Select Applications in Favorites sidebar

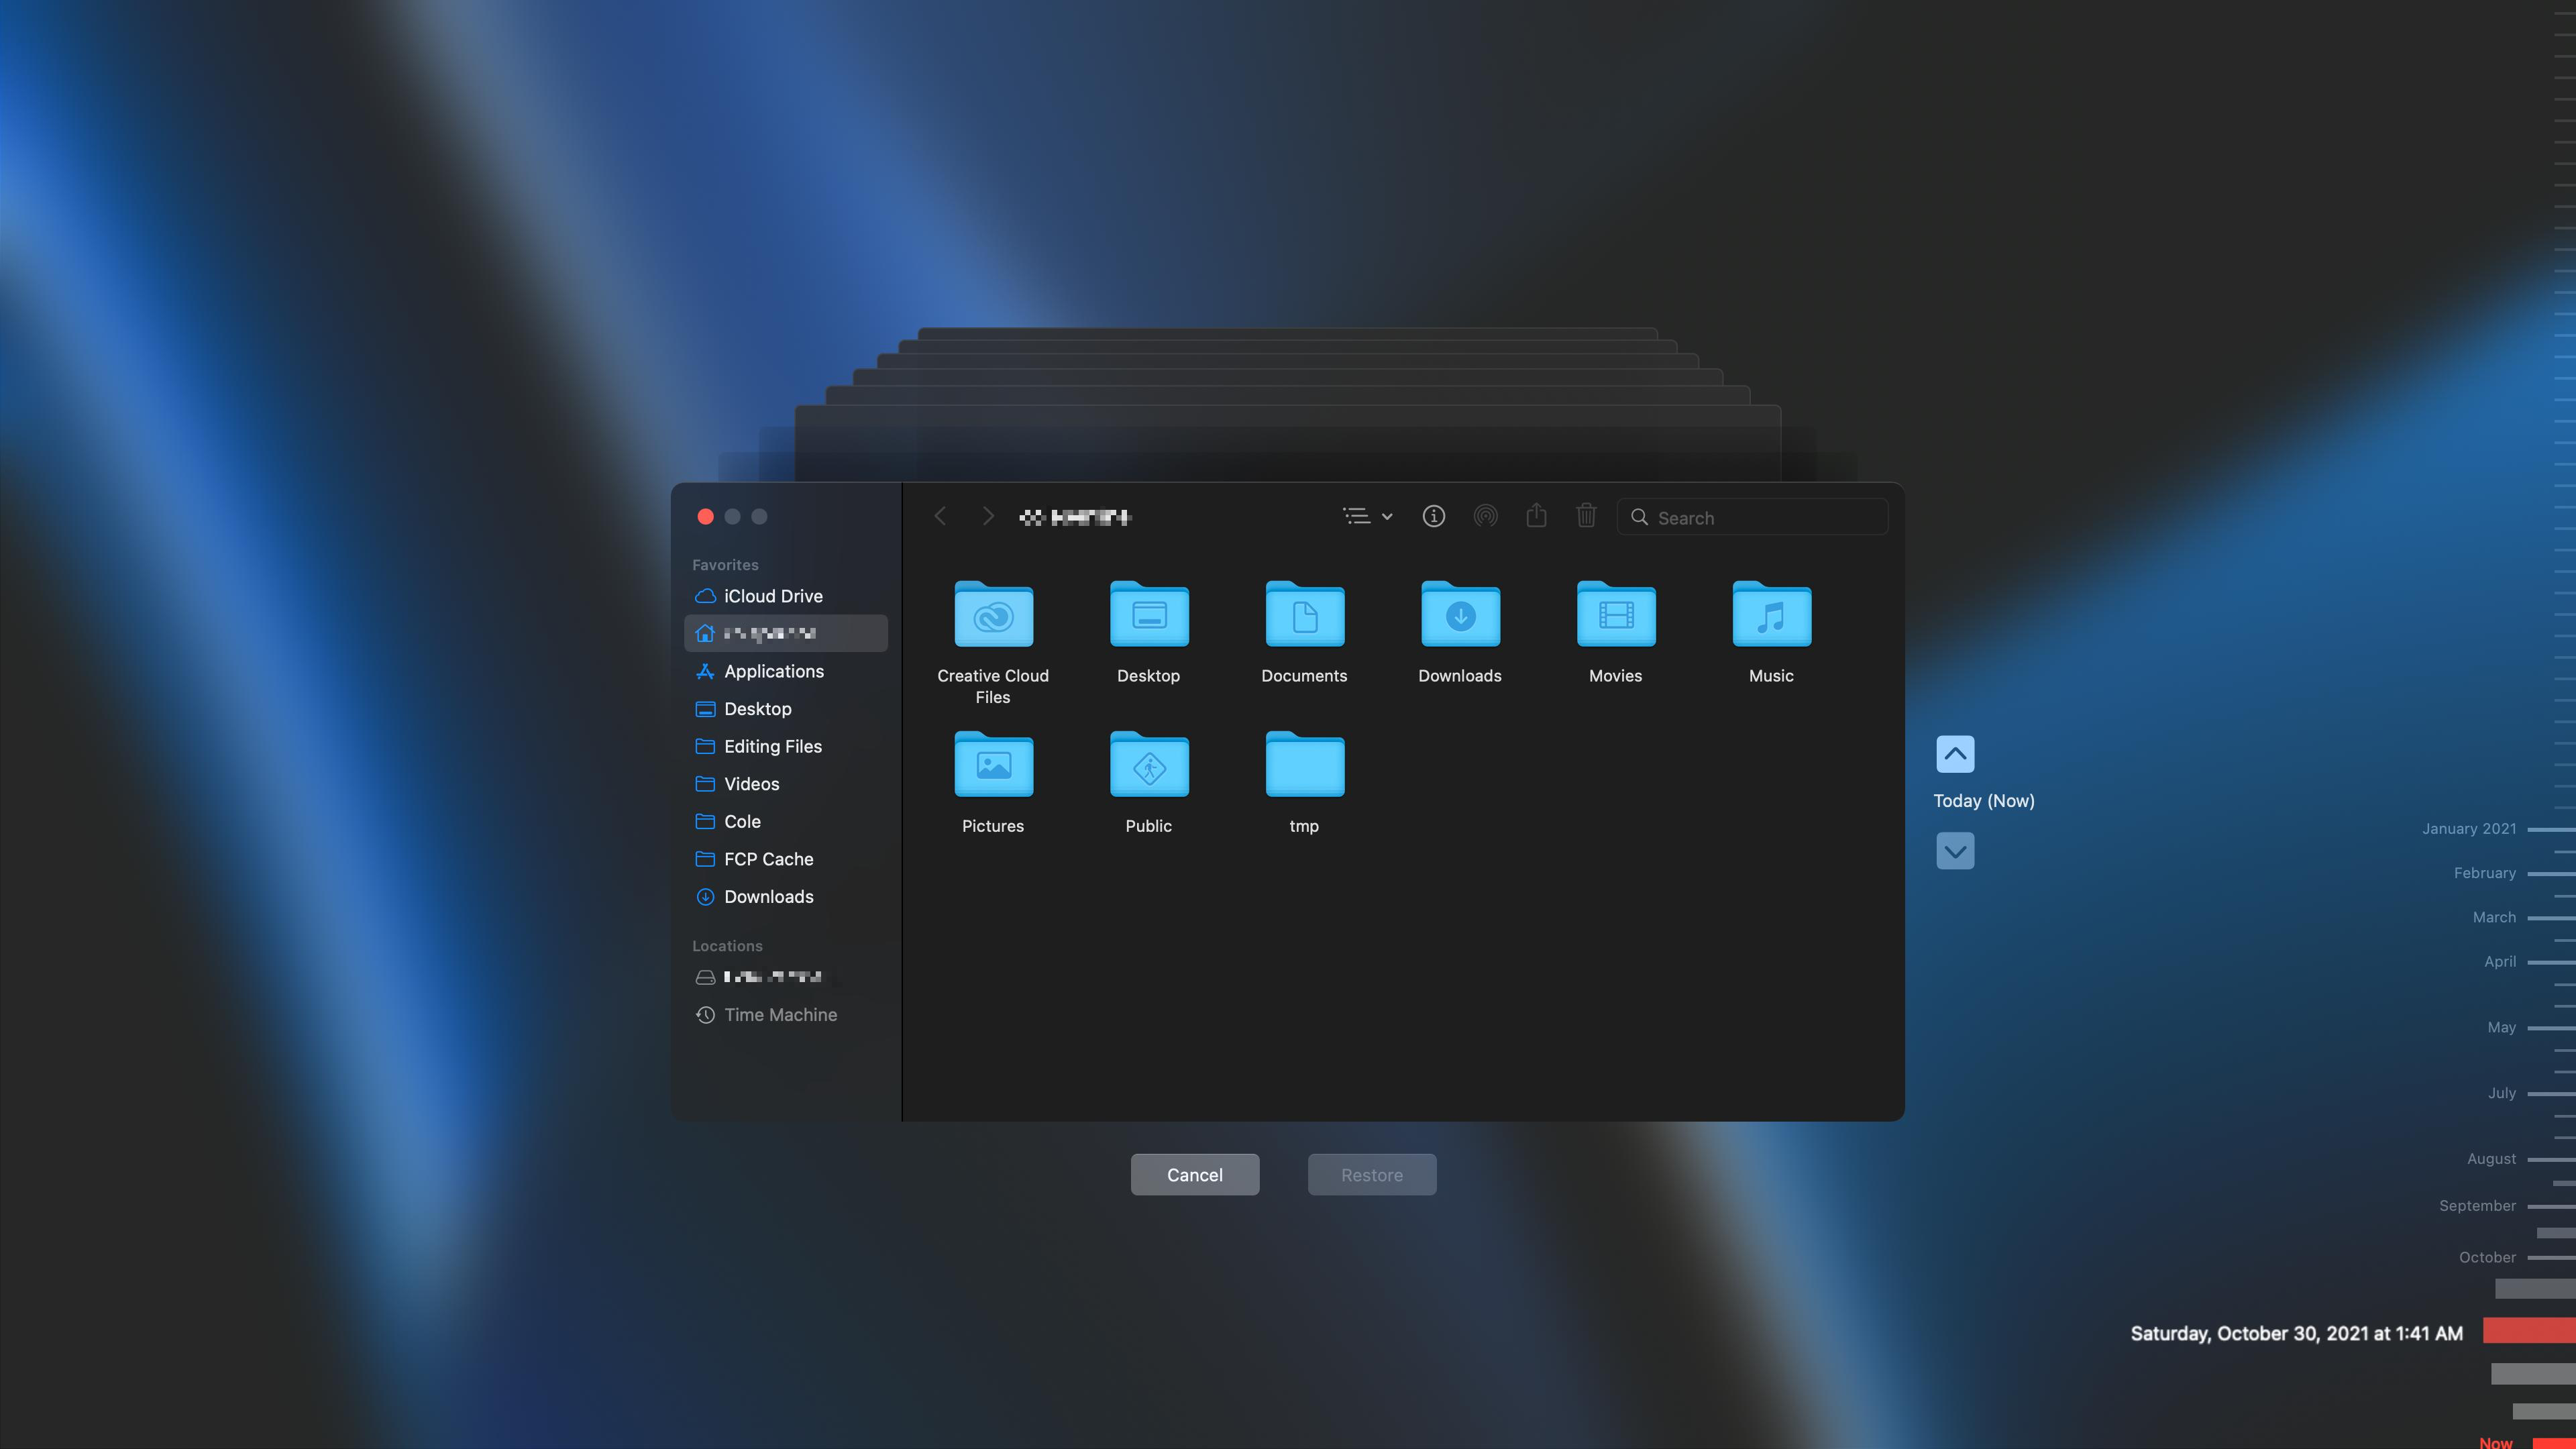pos(773,671)
